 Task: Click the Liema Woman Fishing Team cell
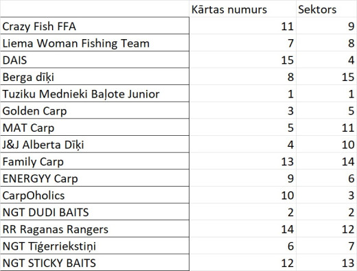point(95,43)
